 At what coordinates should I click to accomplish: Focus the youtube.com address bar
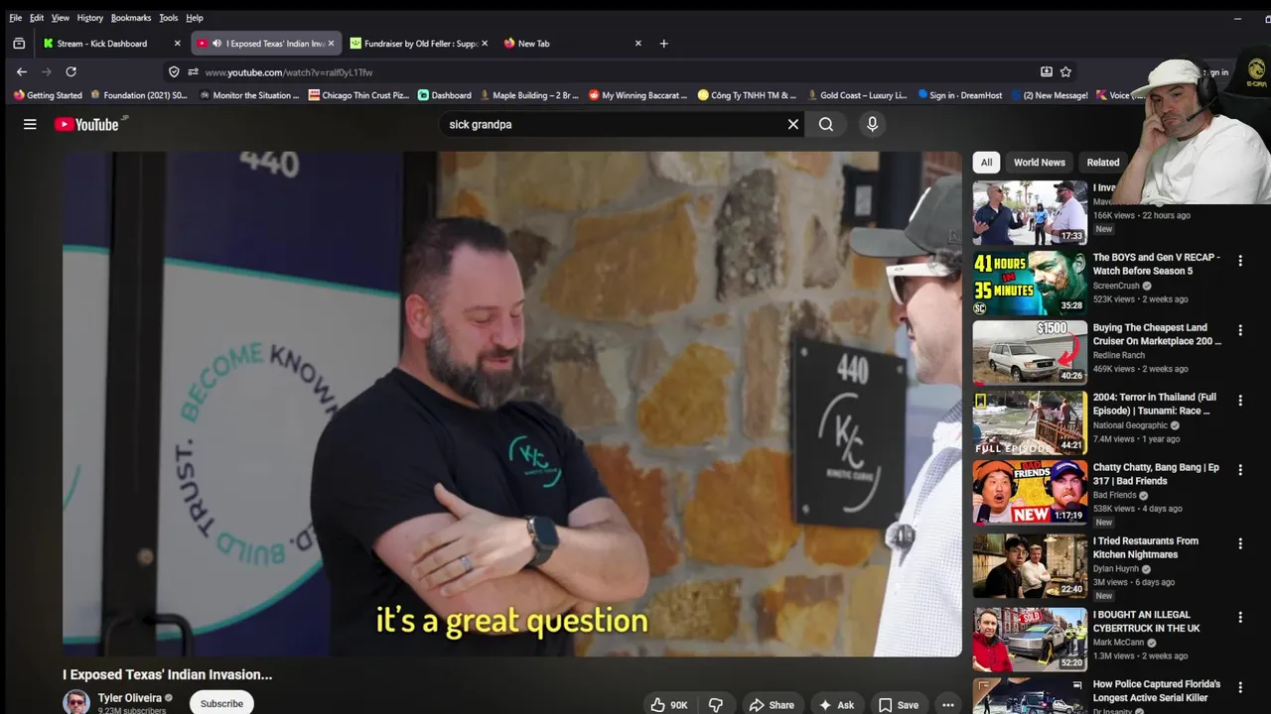point(616,71)
